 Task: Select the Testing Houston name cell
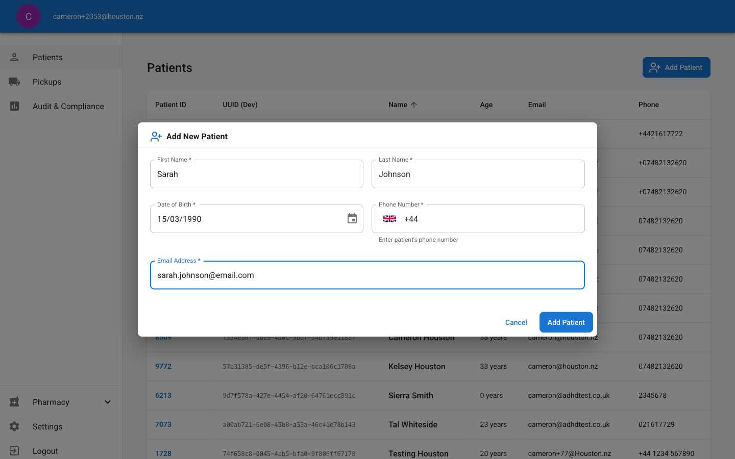pos(419,453)
